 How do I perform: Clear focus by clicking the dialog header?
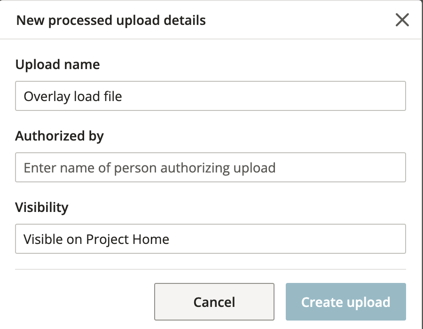point(282,20)
